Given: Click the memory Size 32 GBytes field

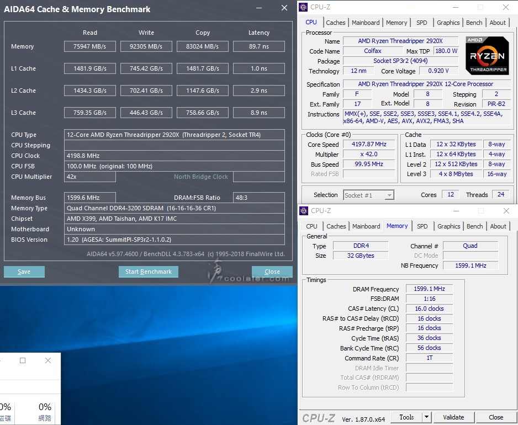Looking at the screenshot, I should click(x=361, y=256).
